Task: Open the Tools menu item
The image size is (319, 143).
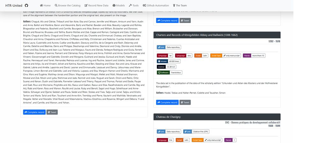Action: pos(134,5)
